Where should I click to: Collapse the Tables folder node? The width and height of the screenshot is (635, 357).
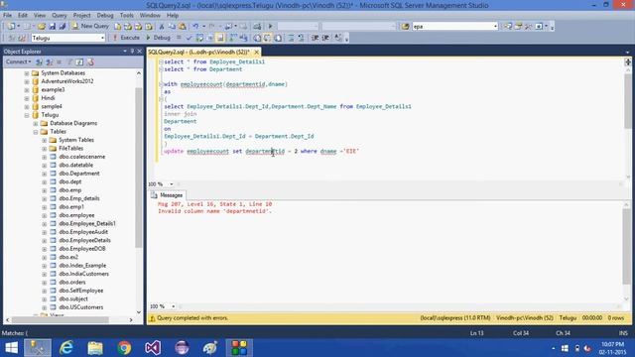(36, 132)
